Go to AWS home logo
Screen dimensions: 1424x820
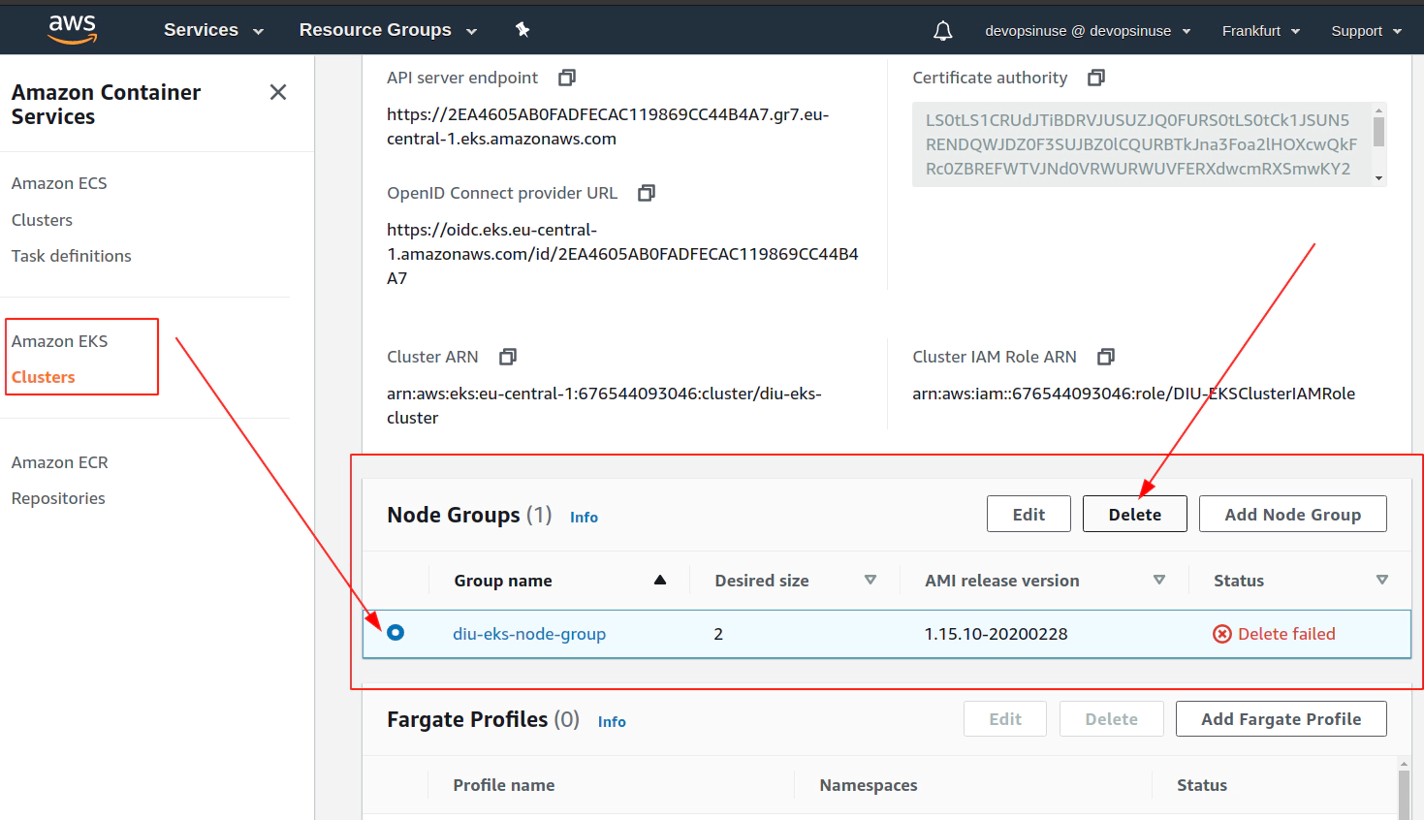(x=73, y=29)
